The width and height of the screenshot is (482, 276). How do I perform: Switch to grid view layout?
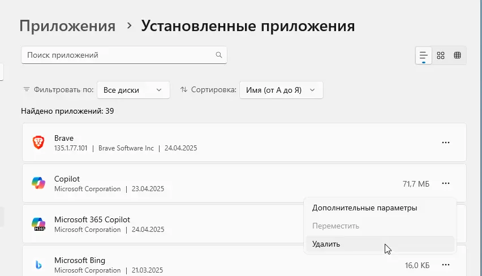[x=441, y=55]
